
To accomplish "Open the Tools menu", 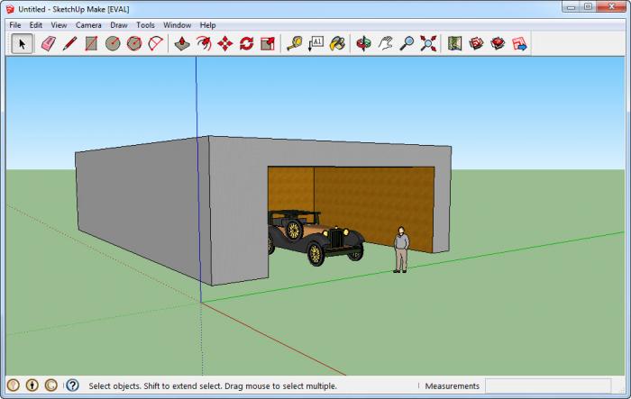I will 145,25.
